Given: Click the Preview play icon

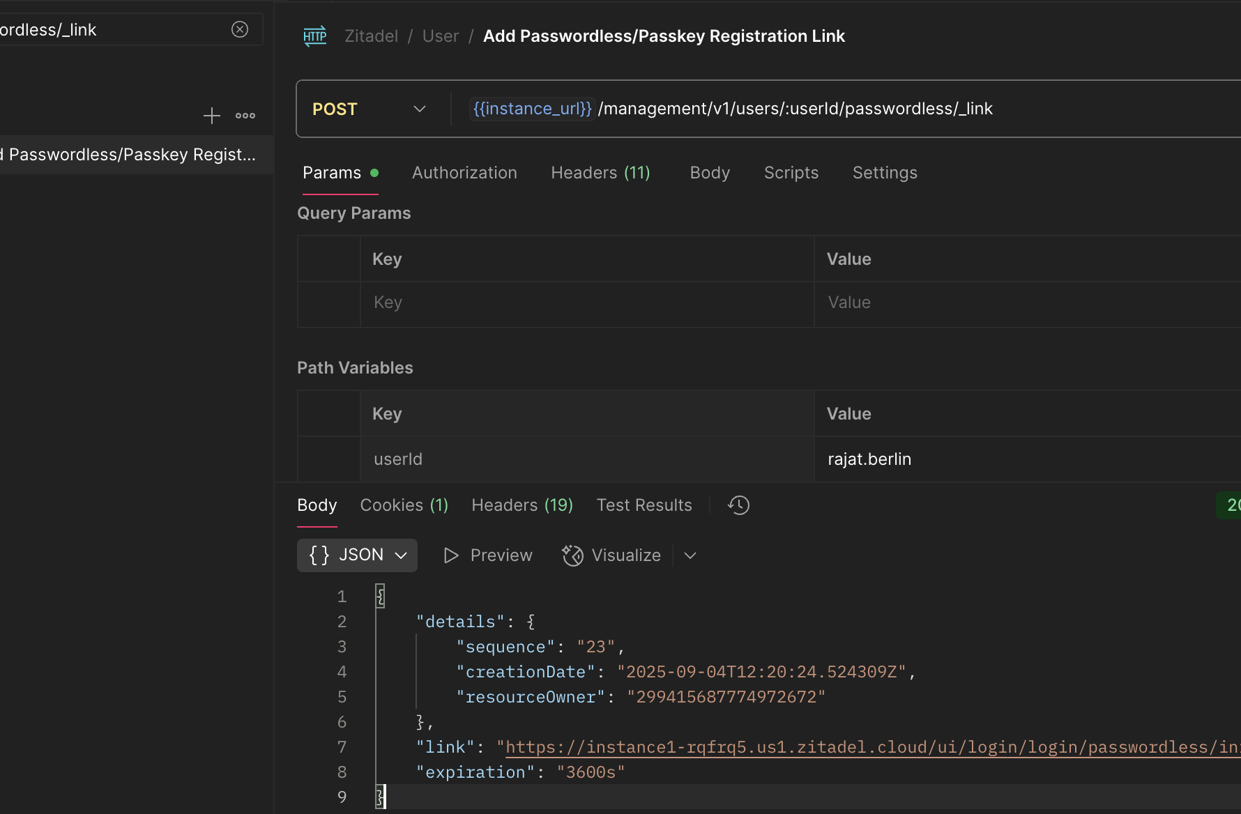Looking at the screenshot, I should click(451, 555).
